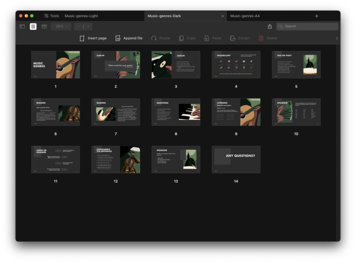The height and width of the screenshot is (262, 356).
Task: Click the sidebar panel view icon
Action: 22,26
